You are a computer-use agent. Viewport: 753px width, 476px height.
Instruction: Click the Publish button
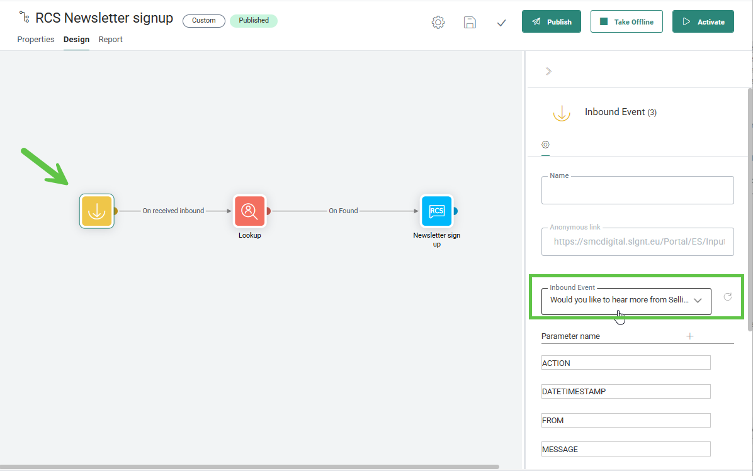(551, 22)
